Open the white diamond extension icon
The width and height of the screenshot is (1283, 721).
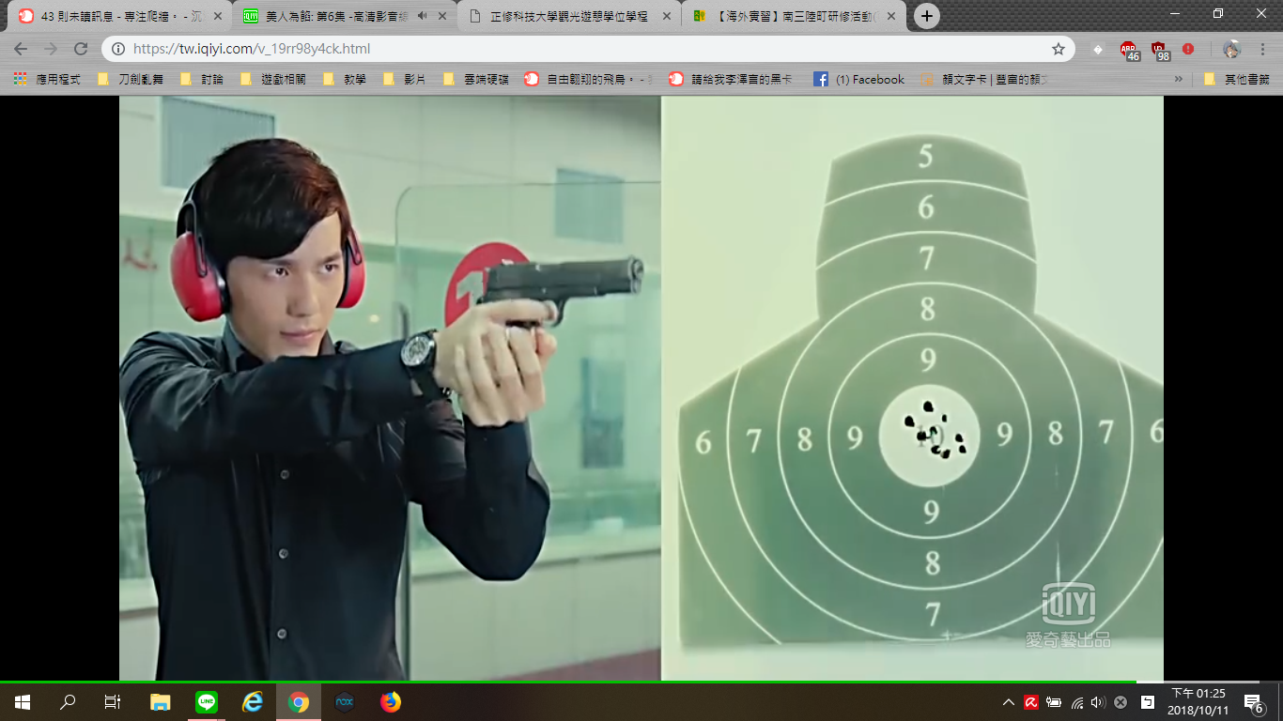(x=1098, y=49)
